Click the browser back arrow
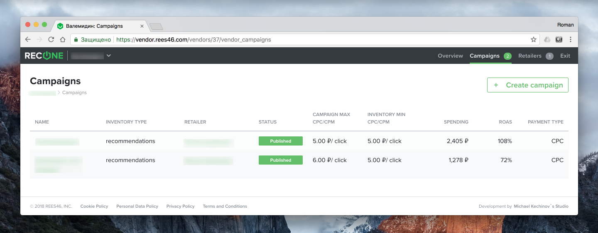Screen dimensions: 598x233 pos(28,40)
